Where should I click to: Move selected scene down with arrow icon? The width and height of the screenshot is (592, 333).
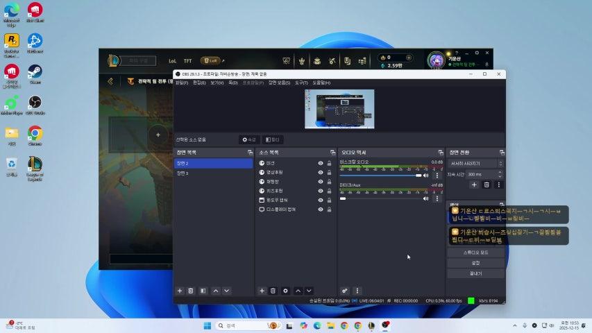pos(227,291)
